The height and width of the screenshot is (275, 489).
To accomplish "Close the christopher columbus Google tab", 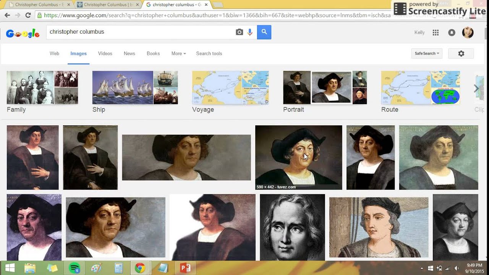I will (x=206, y=5).
